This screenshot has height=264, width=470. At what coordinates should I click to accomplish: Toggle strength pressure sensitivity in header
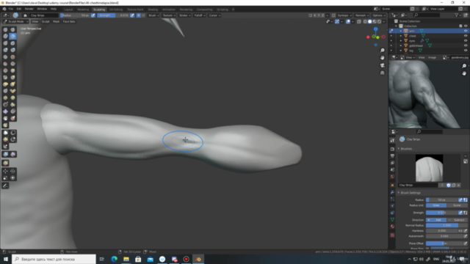click(132, 15)
